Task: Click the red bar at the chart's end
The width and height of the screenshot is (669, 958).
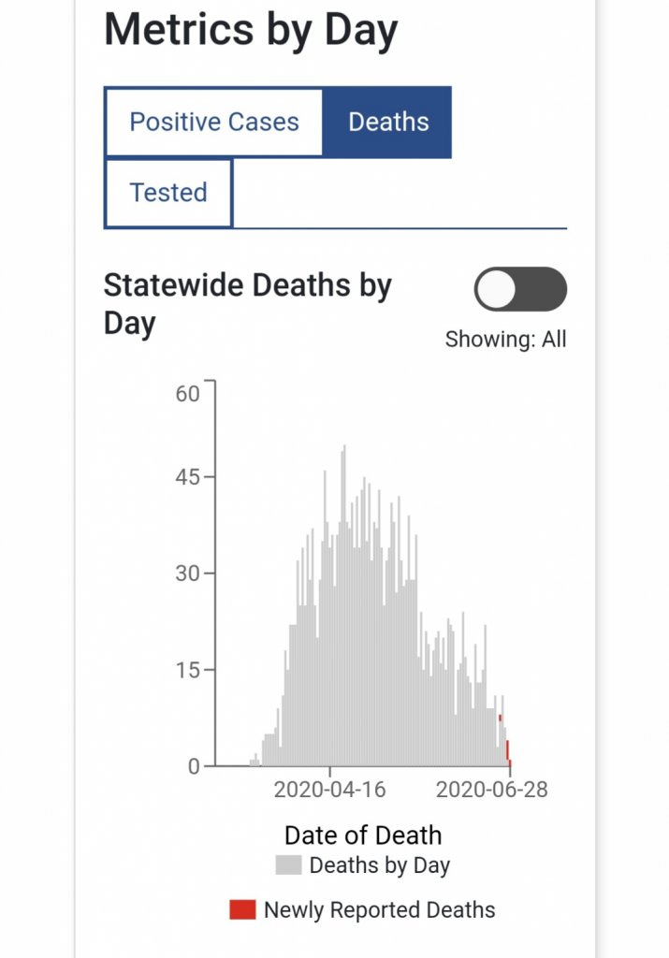Action: pyautogui.click(x=508, y=751)
